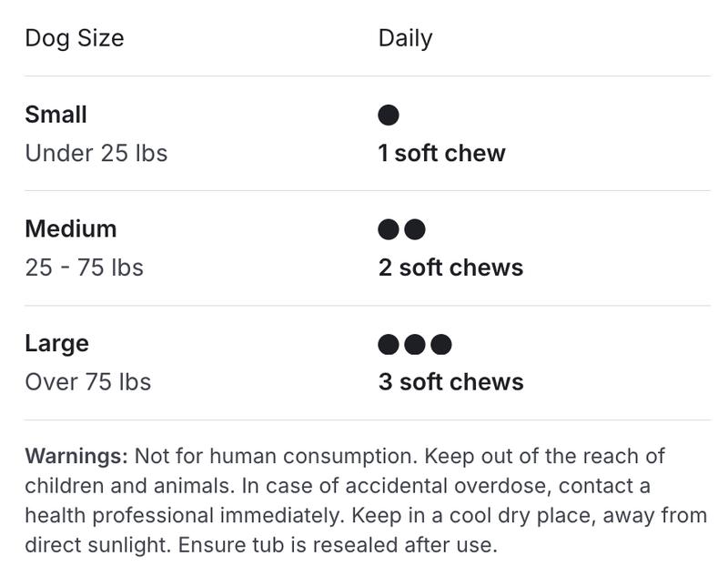The width and height of the screenshot is (728, 576).
Task: Click the middle dot in the Large row
Action: coord(415,344)
